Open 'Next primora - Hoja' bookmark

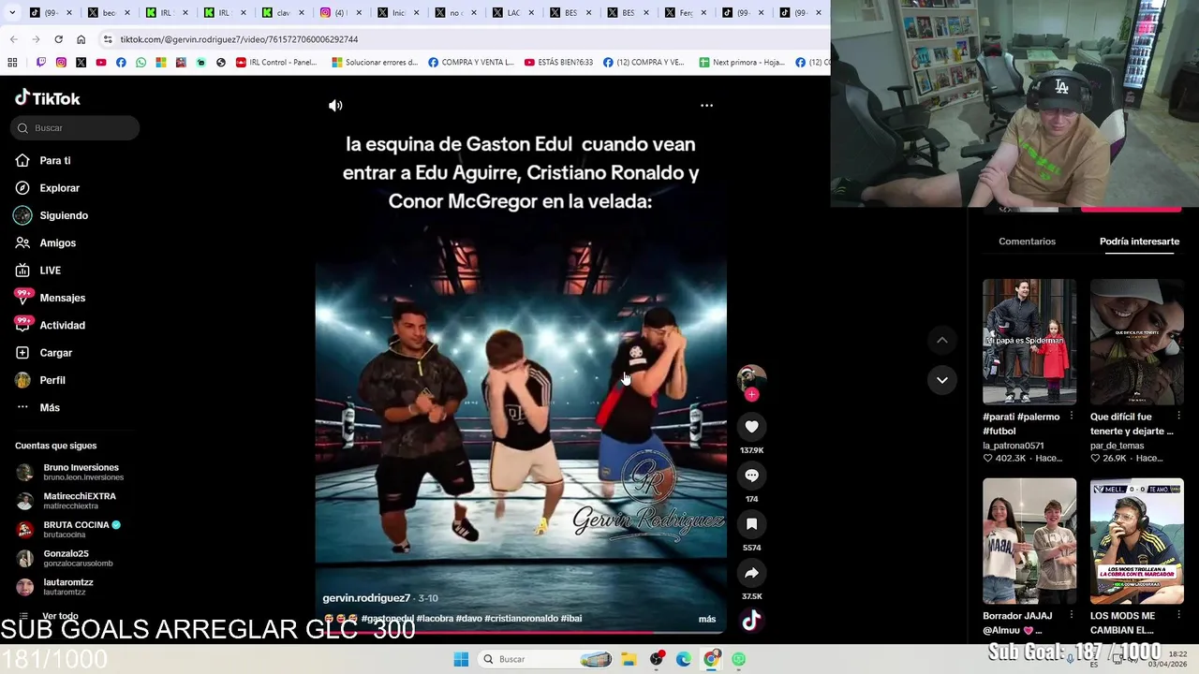(x=742, y=63)
